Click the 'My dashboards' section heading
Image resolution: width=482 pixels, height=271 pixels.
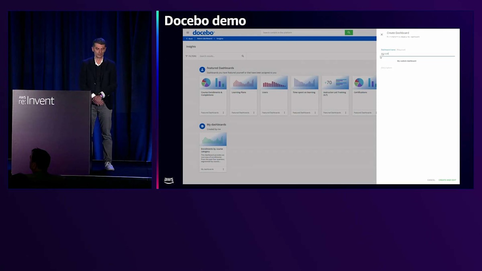pyautogui.click(x=216, y=124)
